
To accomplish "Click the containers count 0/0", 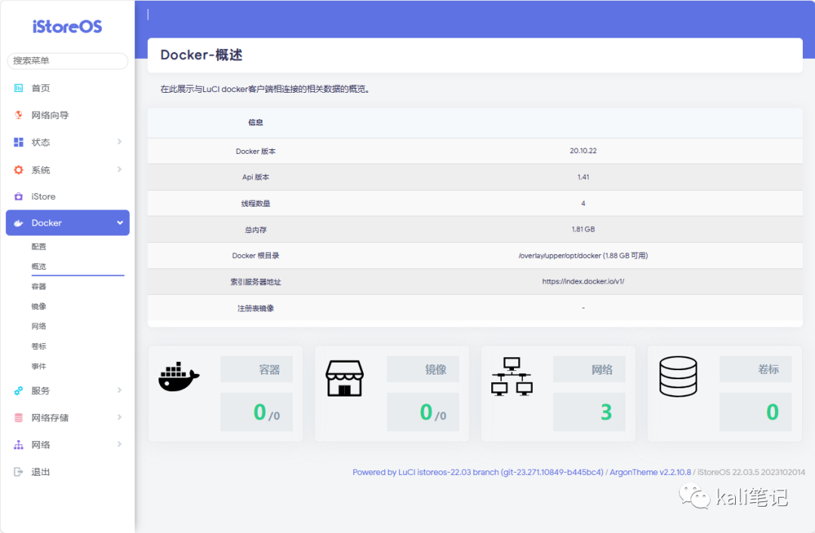I will pyautogui.click(x=266, y=412).
